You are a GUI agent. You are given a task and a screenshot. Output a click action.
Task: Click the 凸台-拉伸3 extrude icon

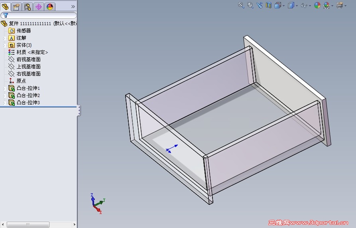coord(11,103)
